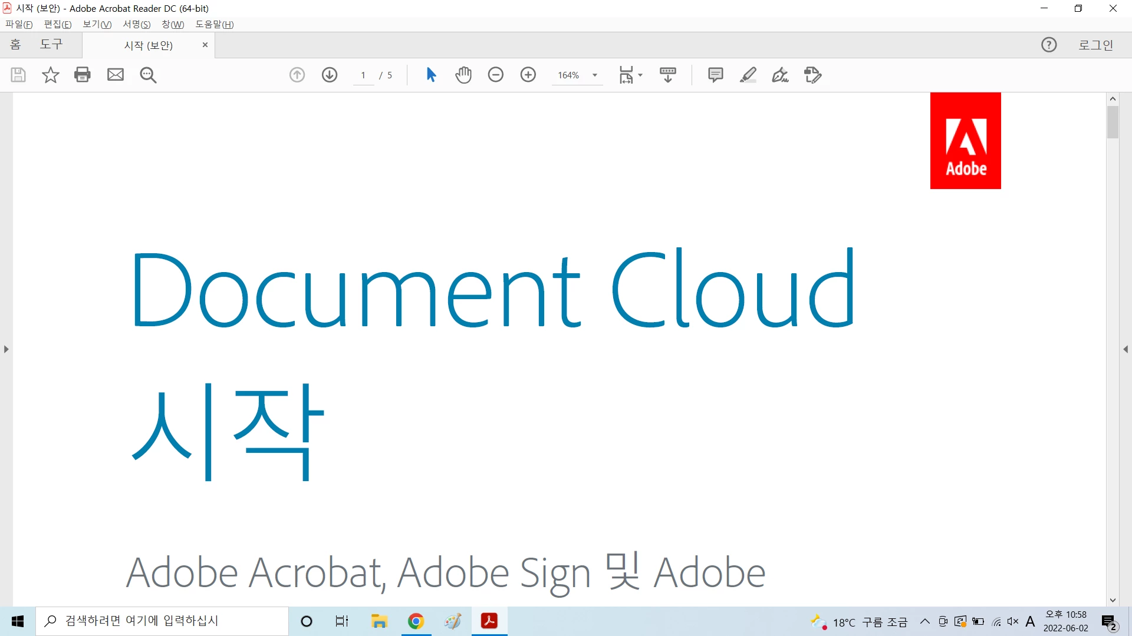The image size is (1132, 636).
Task: Zoom in with plus button
Action: point(528,75)
